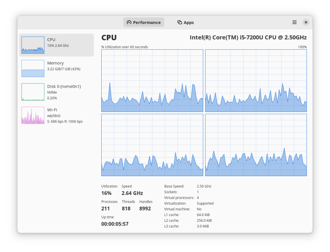Switch to the Apps tab
This screenshot has width=330, height=252.
click(x=185, y=22)
